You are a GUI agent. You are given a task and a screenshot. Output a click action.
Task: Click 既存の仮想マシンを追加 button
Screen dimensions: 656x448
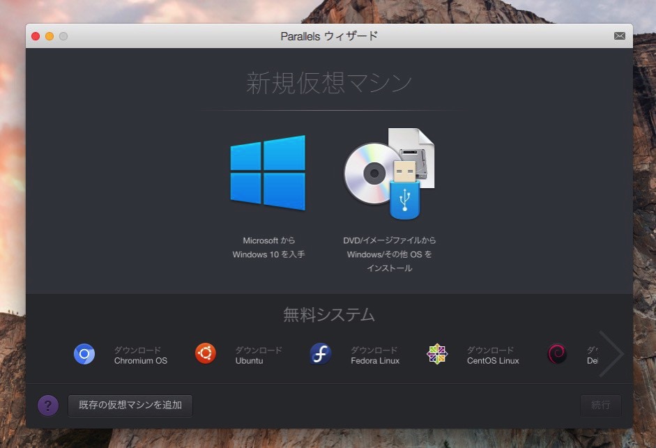(x=130, y=405)
